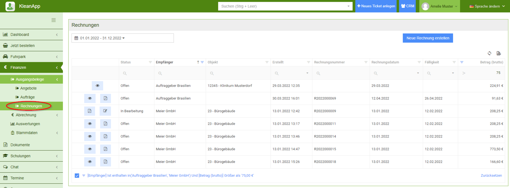The height and width of the screenshot is (188, 510).
Task: Click filter icon in Status column header
Action: point(150,62)
